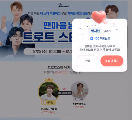132x120 pixels.
Task: Click the countdown timer 6일 01:30:11
Action: (x=62, y=72)
